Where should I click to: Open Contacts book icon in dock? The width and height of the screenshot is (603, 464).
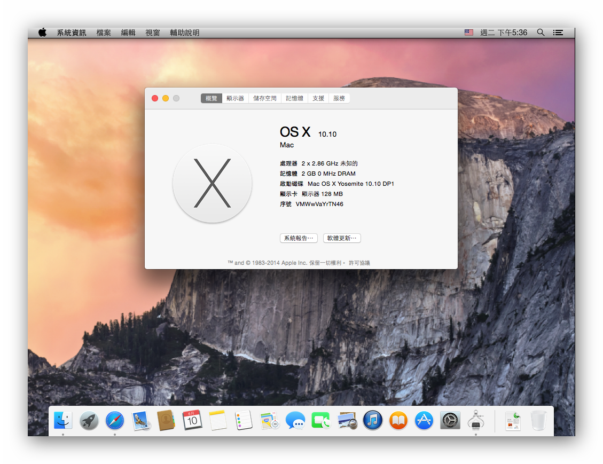166,420
